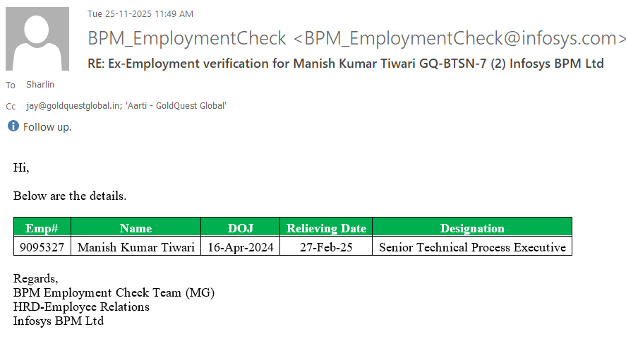Click 'Infosys BPM Ltd' in the signature

click(59, 321)
